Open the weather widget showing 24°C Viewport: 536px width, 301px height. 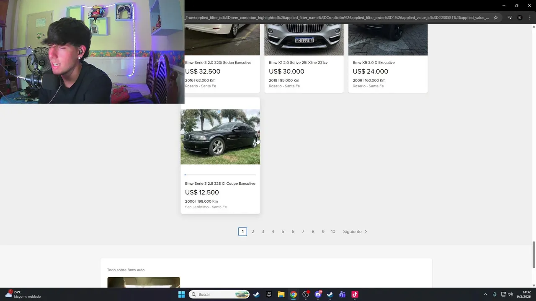[23, 294]
